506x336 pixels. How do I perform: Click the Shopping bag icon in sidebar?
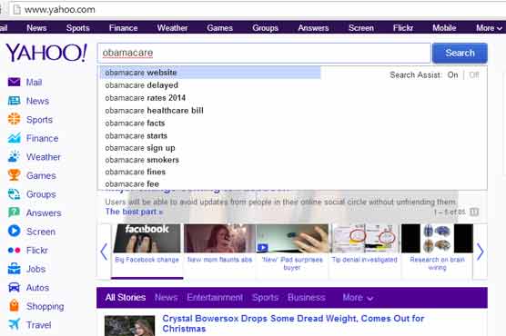[x=14, y=305]
